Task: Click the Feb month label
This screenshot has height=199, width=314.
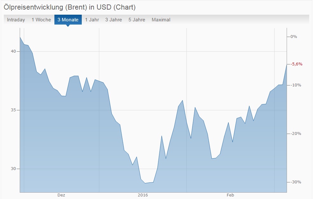Action: [230, 195]
